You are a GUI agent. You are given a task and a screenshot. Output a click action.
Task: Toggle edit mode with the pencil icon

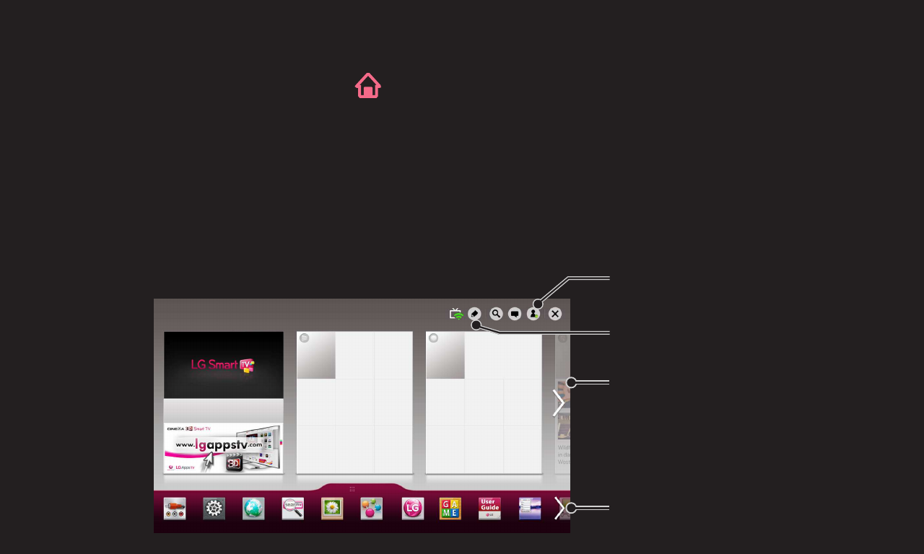pyautogui.click(x=475, y=313)
